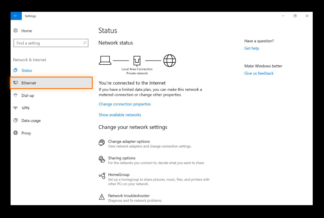Image resolution: width=324 pixels, height=218 pixels.
Task: Click the laptop icon in network diagram
Action: point(105,60)
